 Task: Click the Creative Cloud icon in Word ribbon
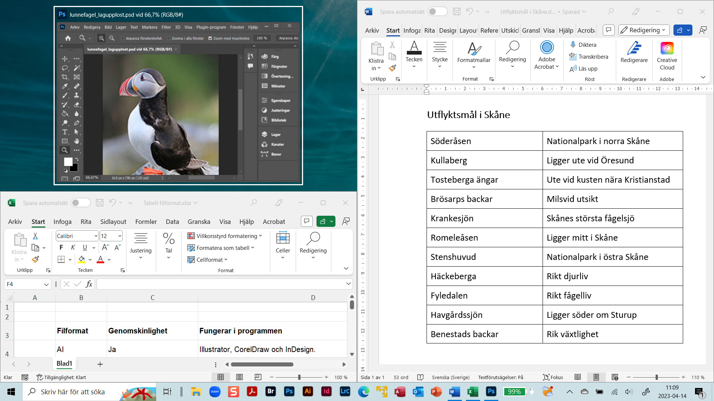click(667, 49)
